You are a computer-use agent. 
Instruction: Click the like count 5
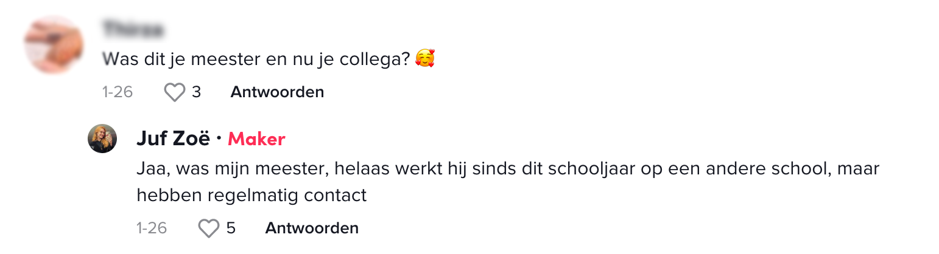(x=231, y=228)
